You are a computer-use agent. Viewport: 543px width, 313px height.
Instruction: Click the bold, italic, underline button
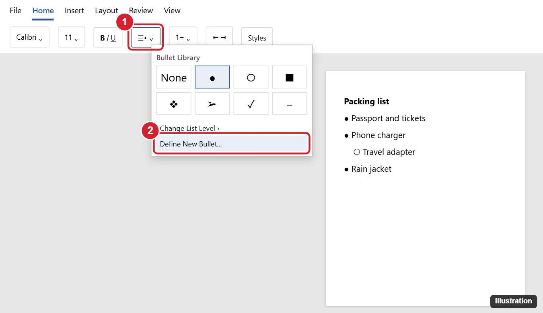click(108, 37)
